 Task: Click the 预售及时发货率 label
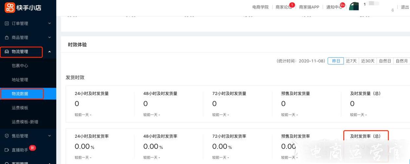(296, 136)
